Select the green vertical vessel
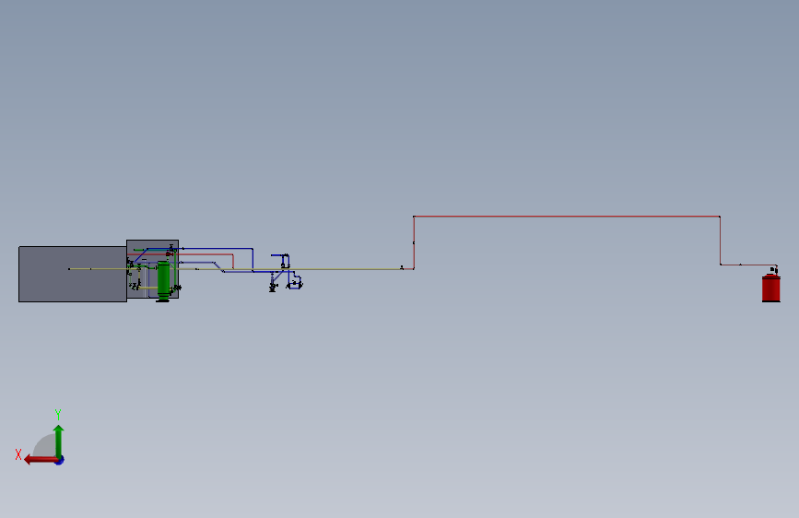The image size is (799, 518). [x=163, y=281]
